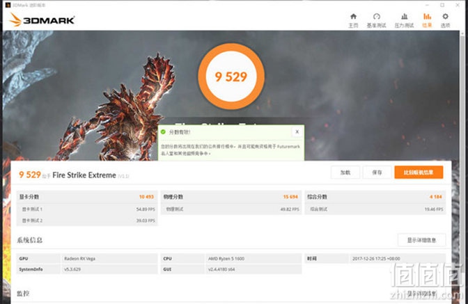Click the GPU value Radeon RX Vega
Image resolution: width=468 pixels, height=304 pixels.
click(79, 259)
